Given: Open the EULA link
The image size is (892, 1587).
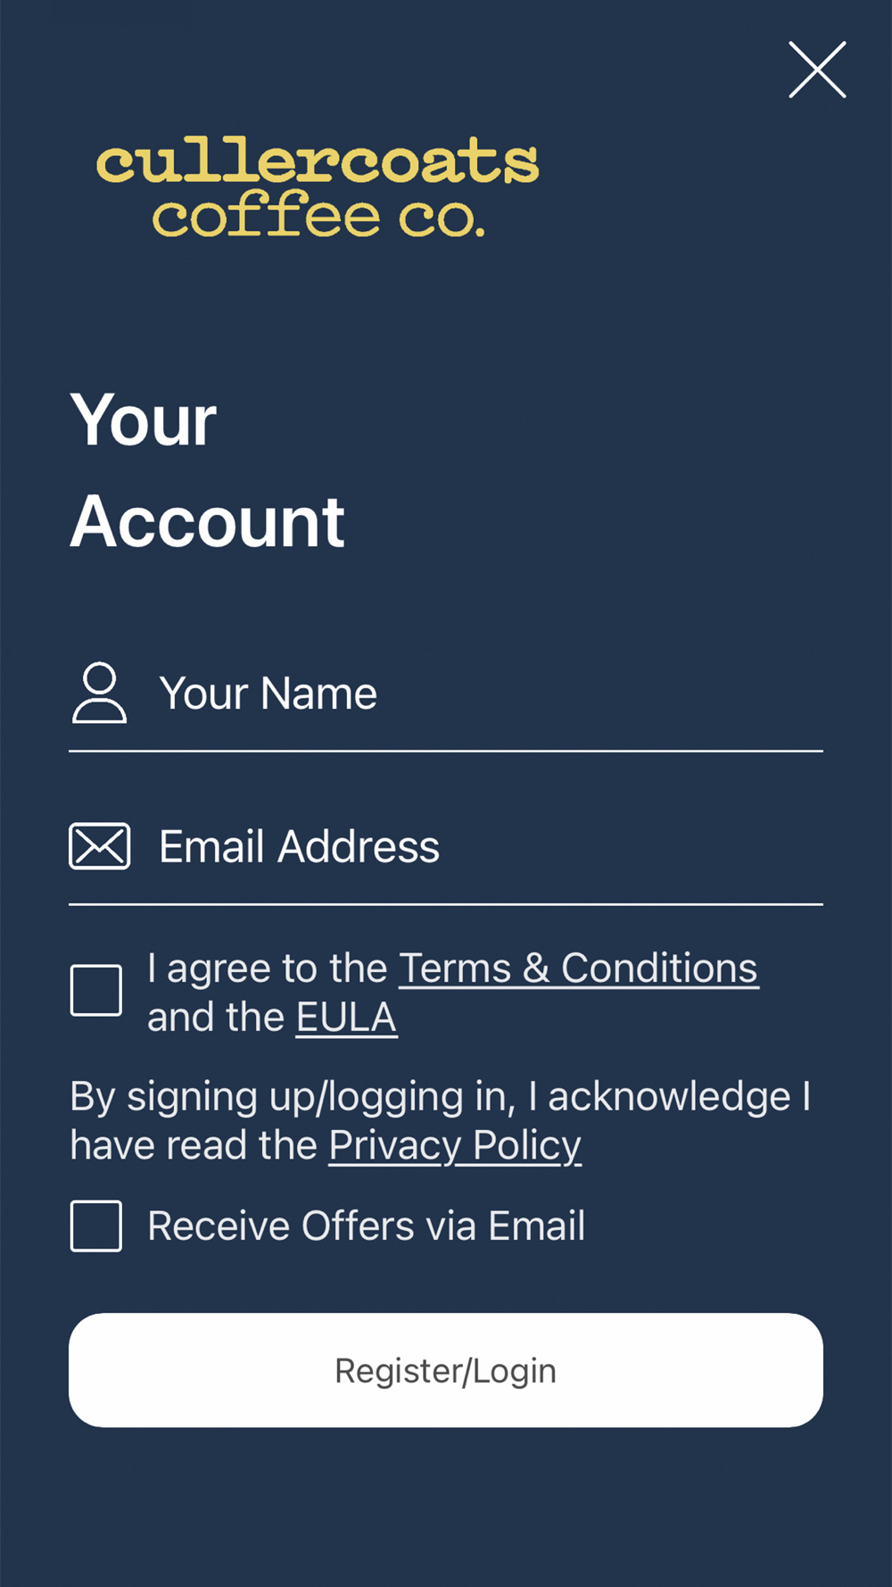Looking at the screenshot, I should [x=346, y=1018].
